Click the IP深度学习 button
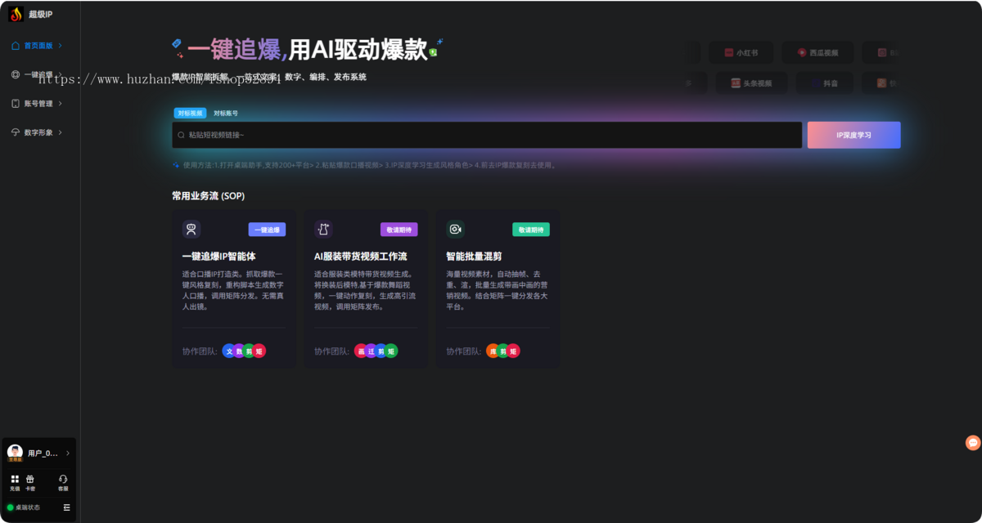 pos(854,135)
